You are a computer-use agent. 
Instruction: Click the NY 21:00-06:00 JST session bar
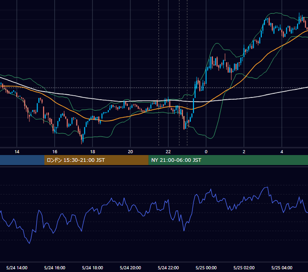pyautogui.click(x=228, y=160)
